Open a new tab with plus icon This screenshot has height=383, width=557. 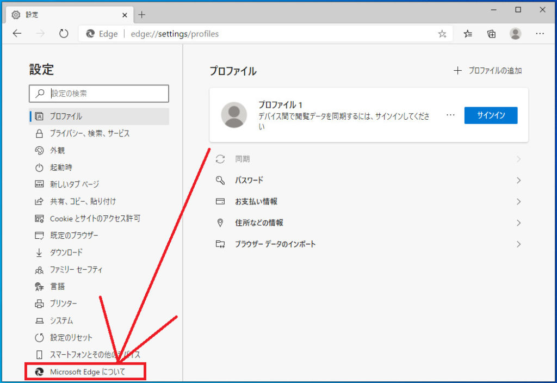point(142,15)
